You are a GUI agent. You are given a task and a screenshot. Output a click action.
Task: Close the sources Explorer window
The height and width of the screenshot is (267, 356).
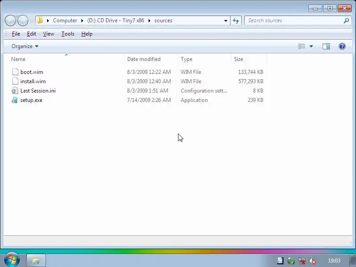click(x=344, y=8)
